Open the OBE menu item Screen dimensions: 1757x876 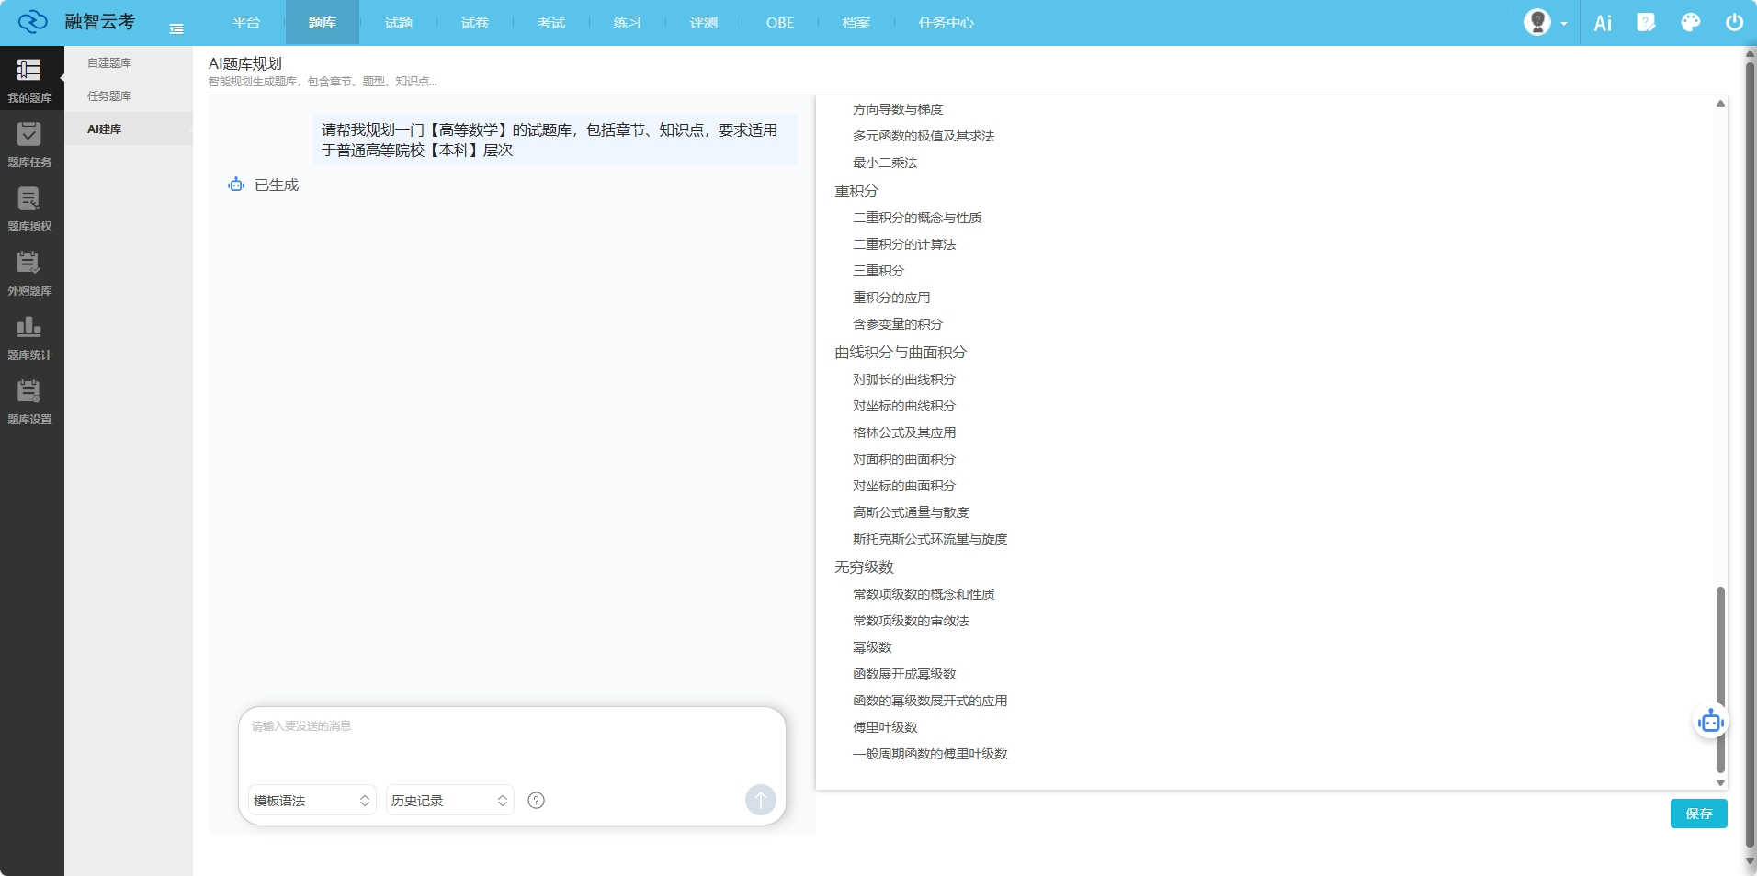coord(779,22)
